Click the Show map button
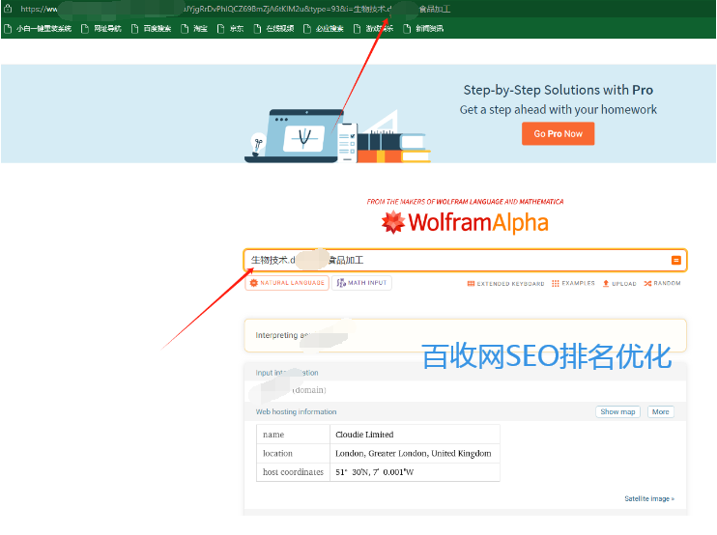Viewport: 717px width, 535px height. pyautogui.click(x=617, y=411)
